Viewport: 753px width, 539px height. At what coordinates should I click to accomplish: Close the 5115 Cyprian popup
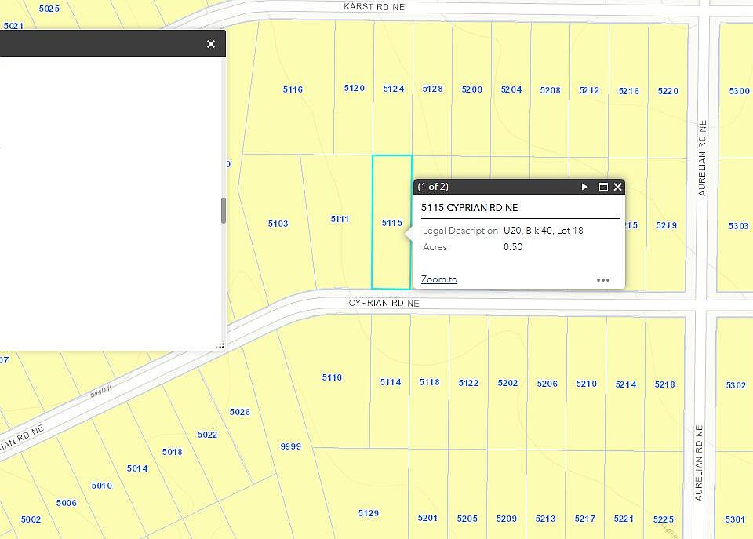[617, 187]
